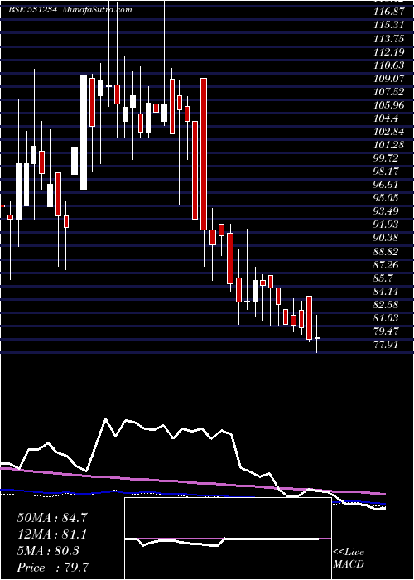
Task: Click the BSE 531234 symbol label
Action: point(32,10)
